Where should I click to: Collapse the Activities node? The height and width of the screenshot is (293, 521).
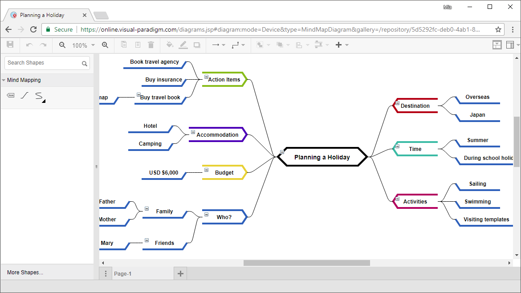397,199
